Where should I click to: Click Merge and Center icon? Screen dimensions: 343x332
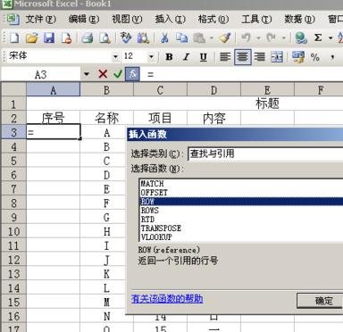(x=277, y=56)
